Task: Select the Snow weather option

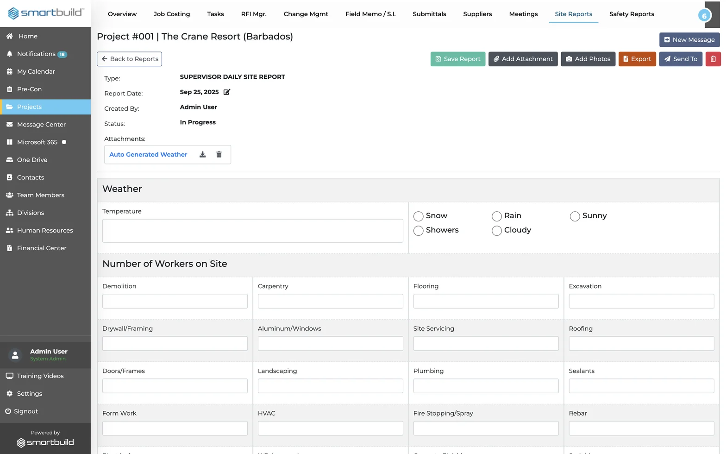Action: [x=419, y=216]
